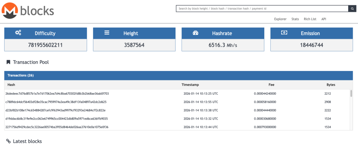Focus the block hash search field
This screenshot has width=358, height=144.
pyautogui.click(x=262, y=9)
